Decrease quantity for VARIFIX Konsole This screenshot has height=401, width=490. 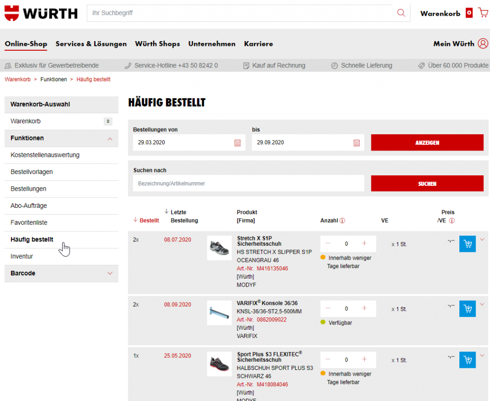(x=328, y=308)
